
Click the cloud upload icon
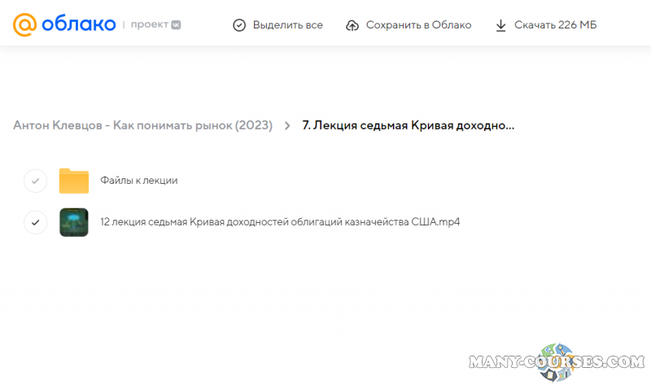click(352, 25)
